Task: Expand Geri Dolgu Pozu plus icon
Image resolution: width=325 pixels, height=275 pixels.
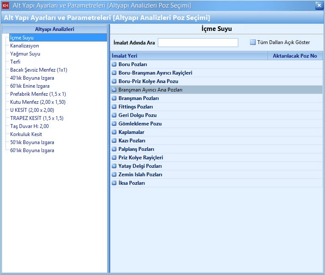Action: (x=114, y=115)
